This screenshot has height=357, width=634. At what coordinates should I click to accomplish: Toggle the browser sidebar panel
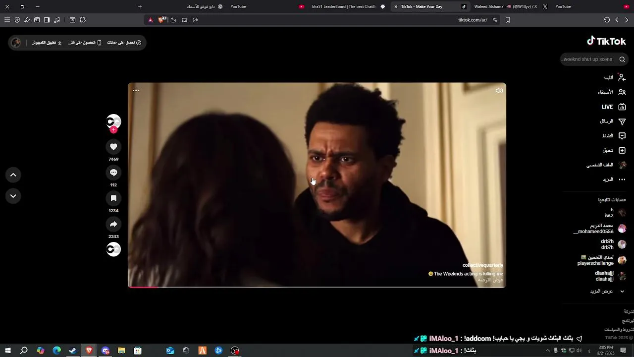(47, 20)
